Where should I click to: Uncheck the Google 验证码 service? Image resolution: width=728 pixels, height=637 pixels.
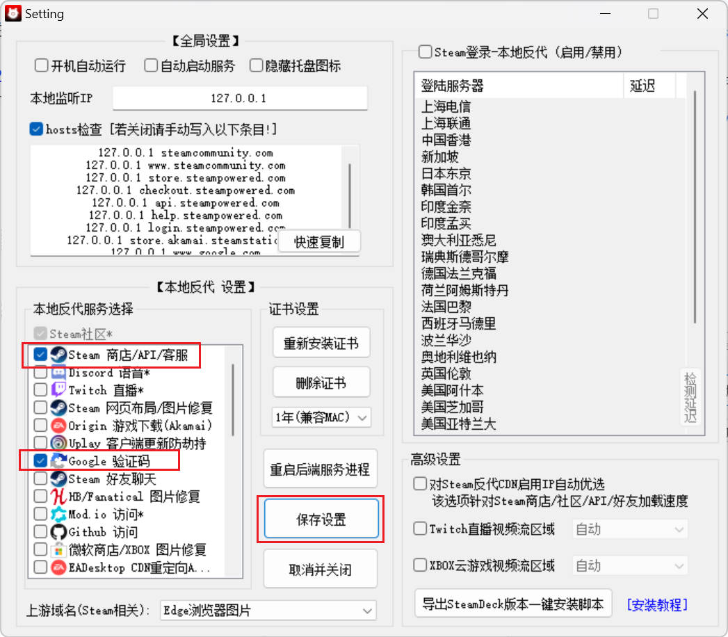click(40, 460)
